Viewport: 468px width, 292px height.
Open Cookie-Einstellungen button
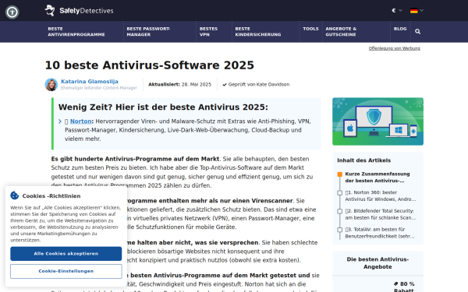point(66,271)
